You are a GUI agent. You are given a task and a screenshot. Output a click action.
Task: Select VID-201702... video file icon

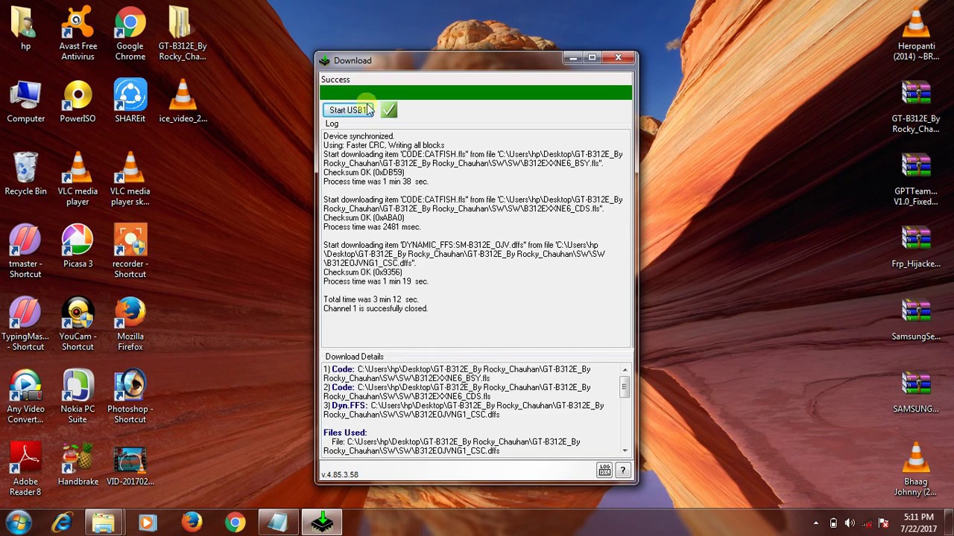click(x=130, y=464)
